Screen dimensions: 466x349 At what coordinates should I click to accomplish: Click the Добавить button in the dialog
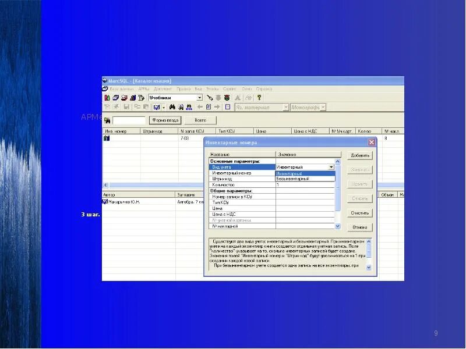[360, 155]
